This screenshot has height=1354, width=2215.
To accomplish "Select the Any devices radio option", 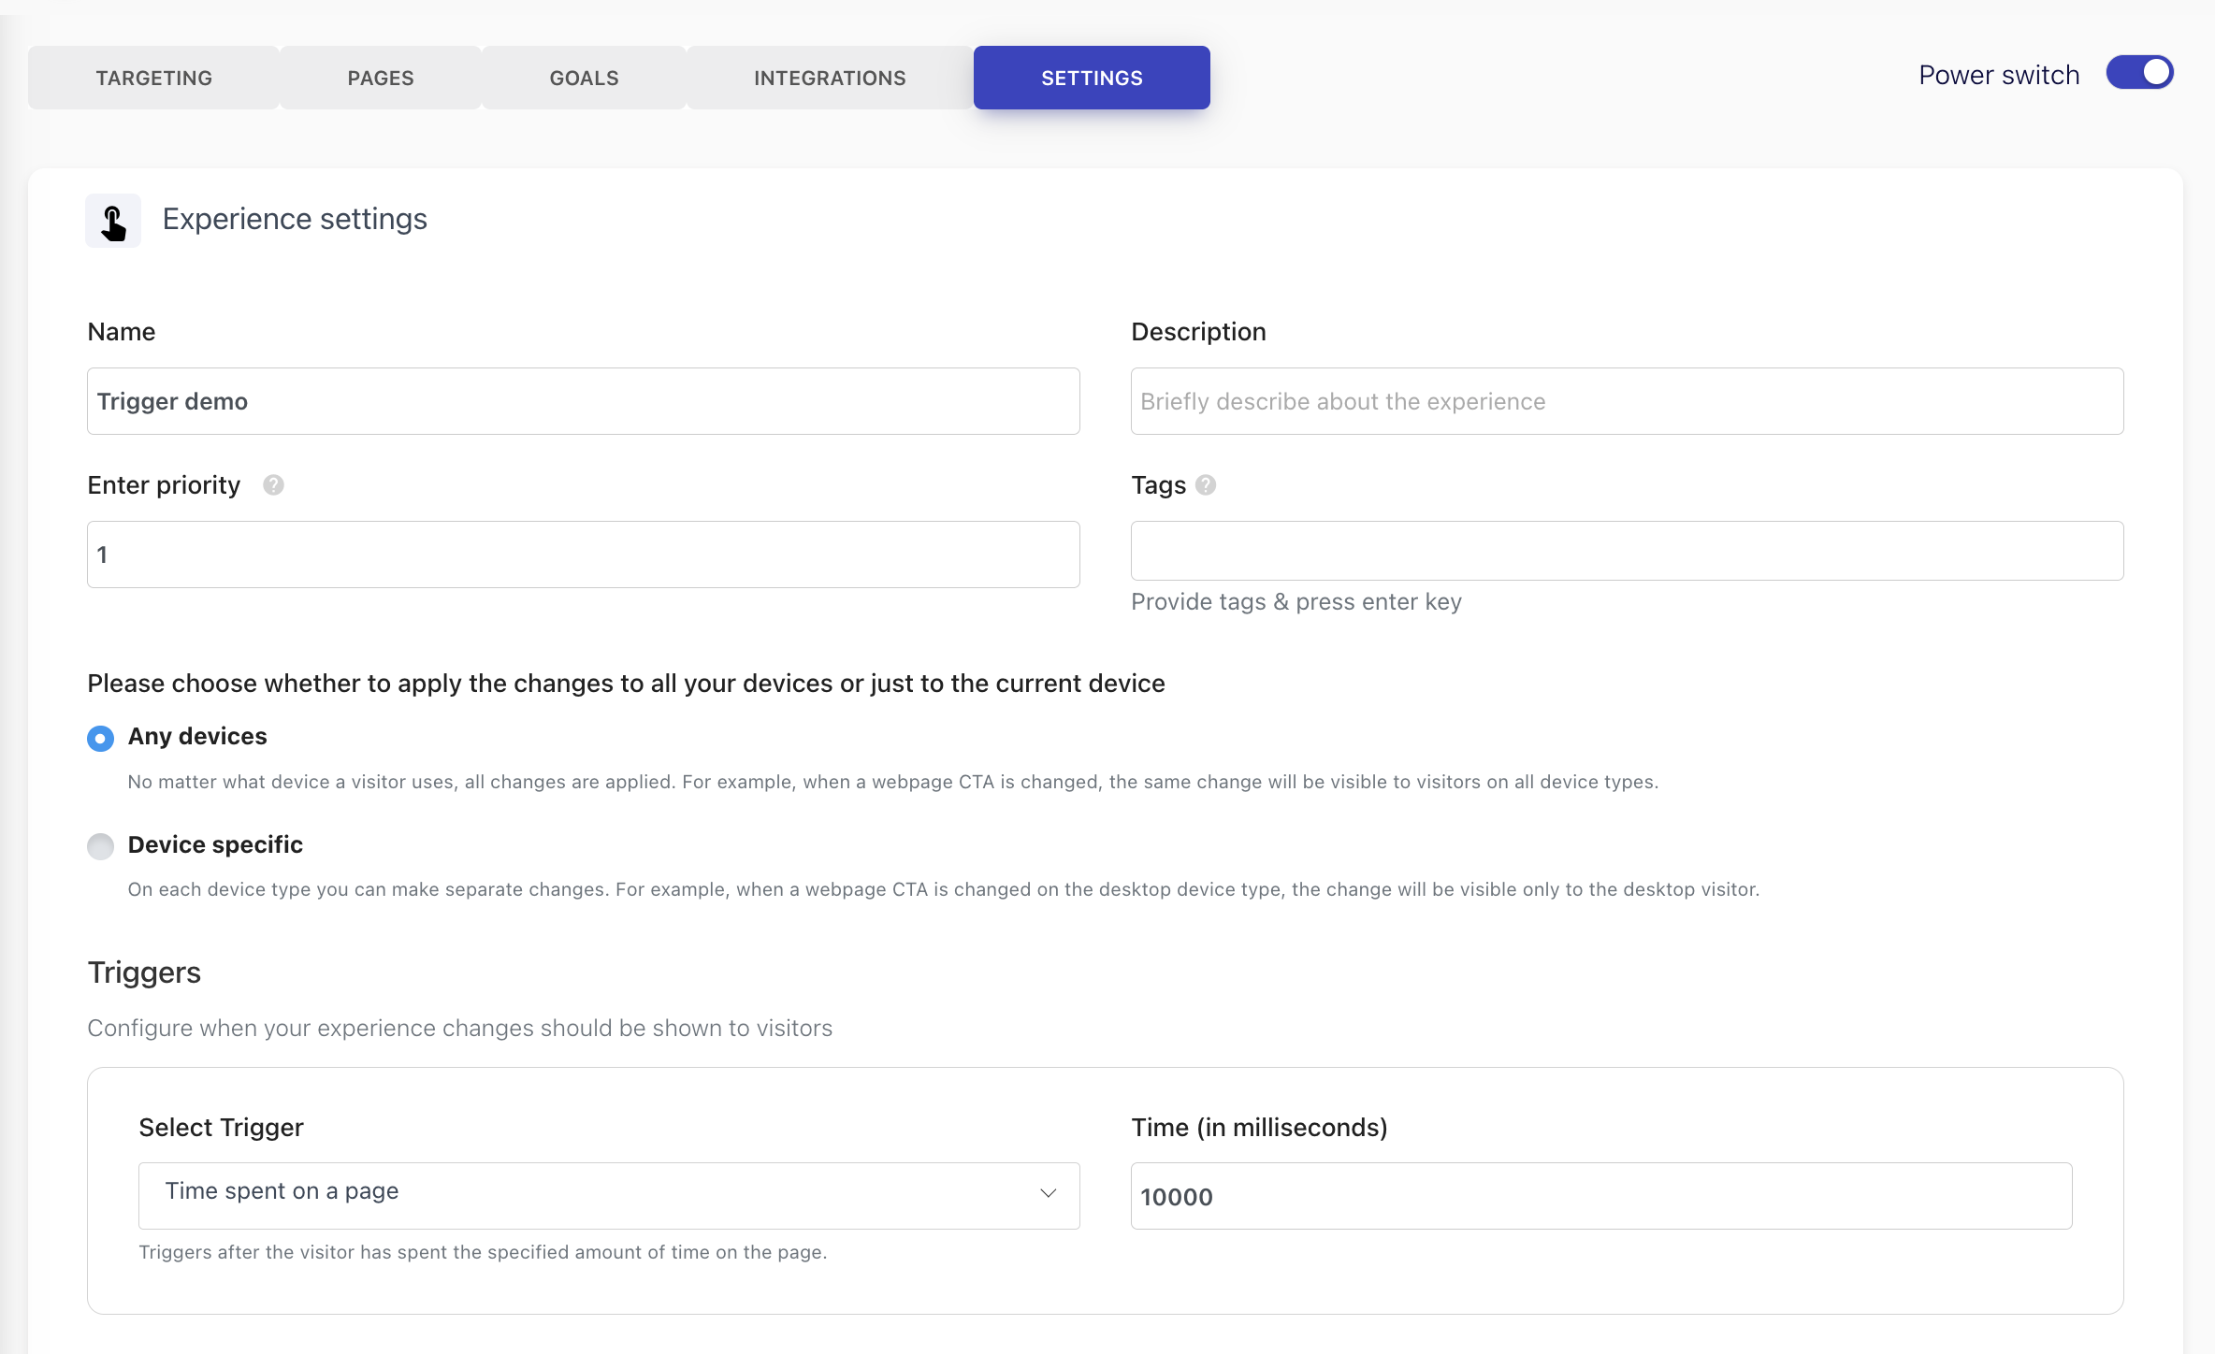I will coord(100,738).
